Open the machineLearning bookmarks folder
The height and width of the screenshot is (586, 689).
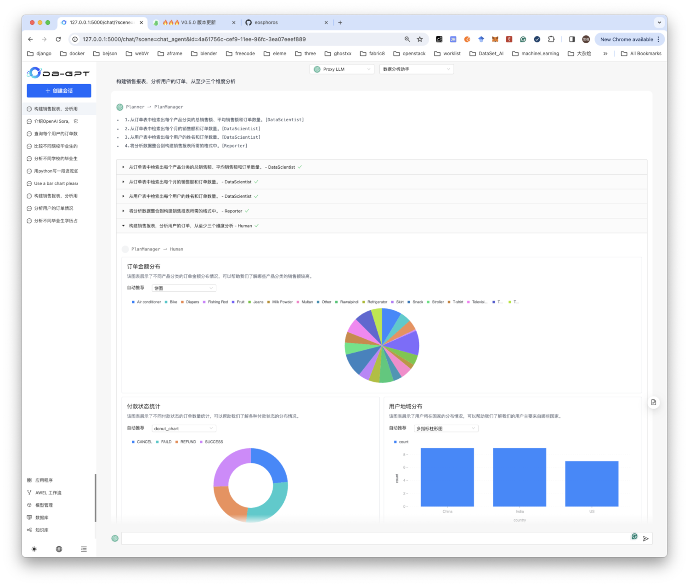point(536,53)
